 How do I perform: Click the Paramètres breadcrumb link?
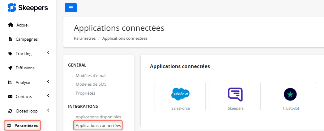pos(85,38)
